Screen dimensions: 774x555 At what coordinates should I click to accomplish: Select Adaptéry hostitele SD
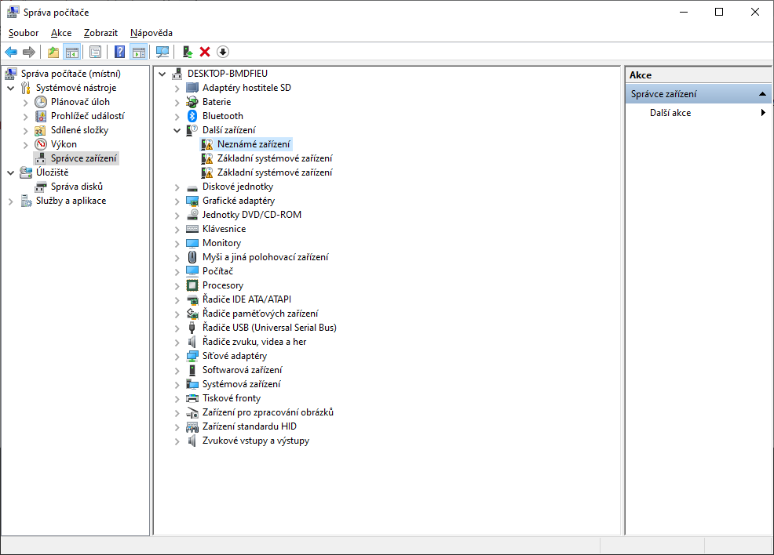[246, 88]
